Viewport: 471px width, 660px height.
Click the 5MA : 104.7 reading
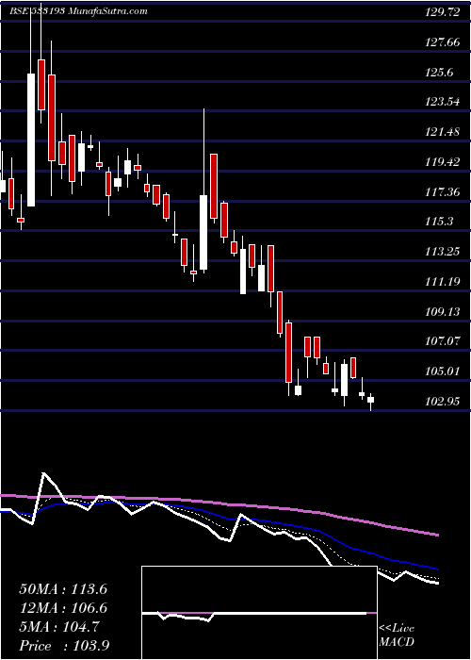tap(59, 627)
